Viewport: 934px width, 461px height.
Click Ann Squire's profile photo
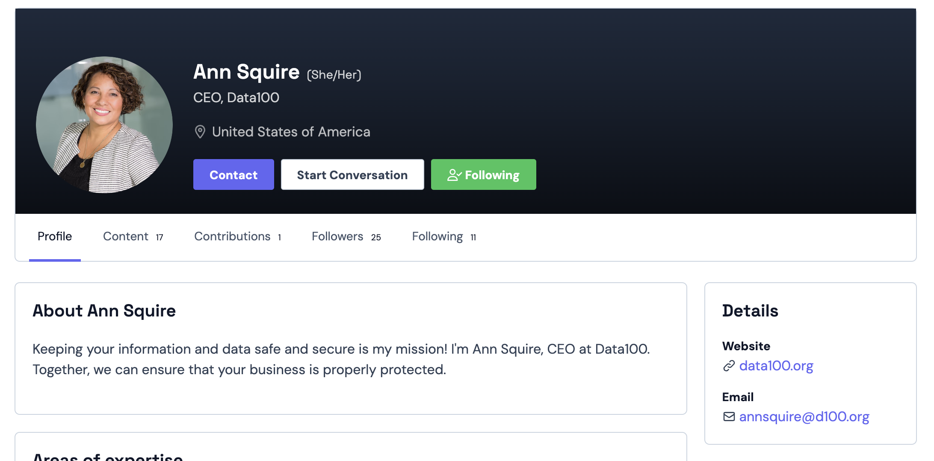104,125
